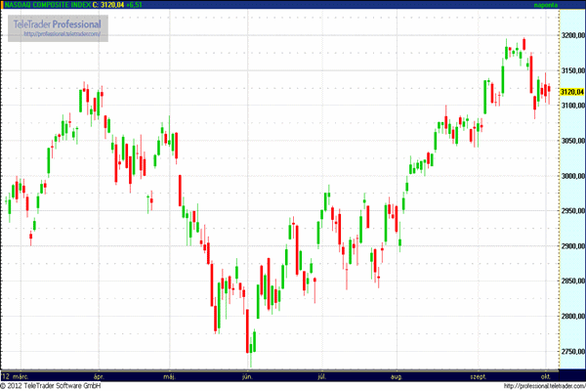
Task: Select the 'okt.' date axis label
Action: [x=546, y=374]
